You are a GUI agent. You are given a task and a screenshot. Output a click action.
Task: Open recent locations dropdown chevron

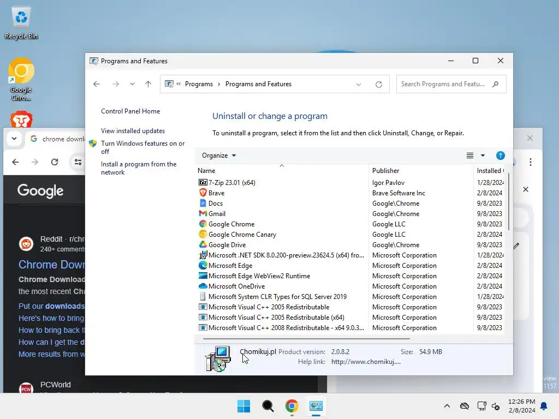132,84
